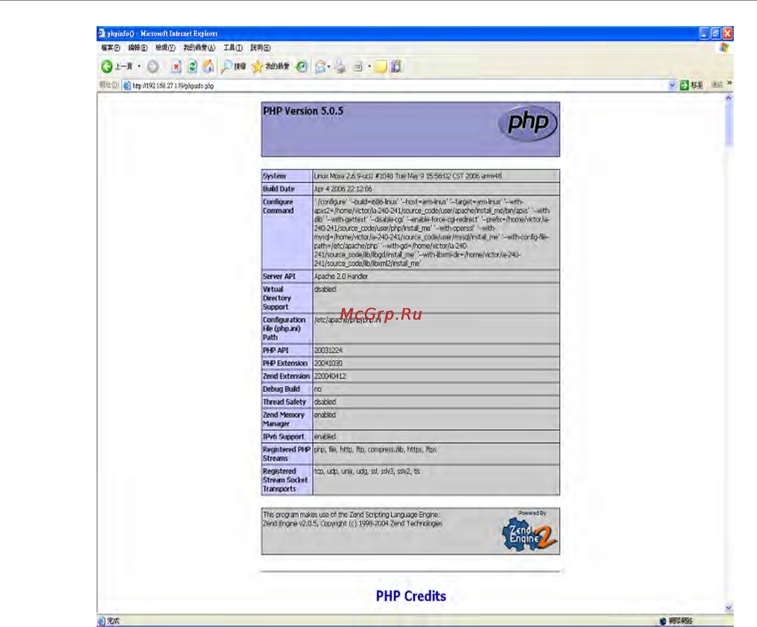The width and height of the screenshot is (757, 627).
Task: Click the Research book icon
Action: 396,66
